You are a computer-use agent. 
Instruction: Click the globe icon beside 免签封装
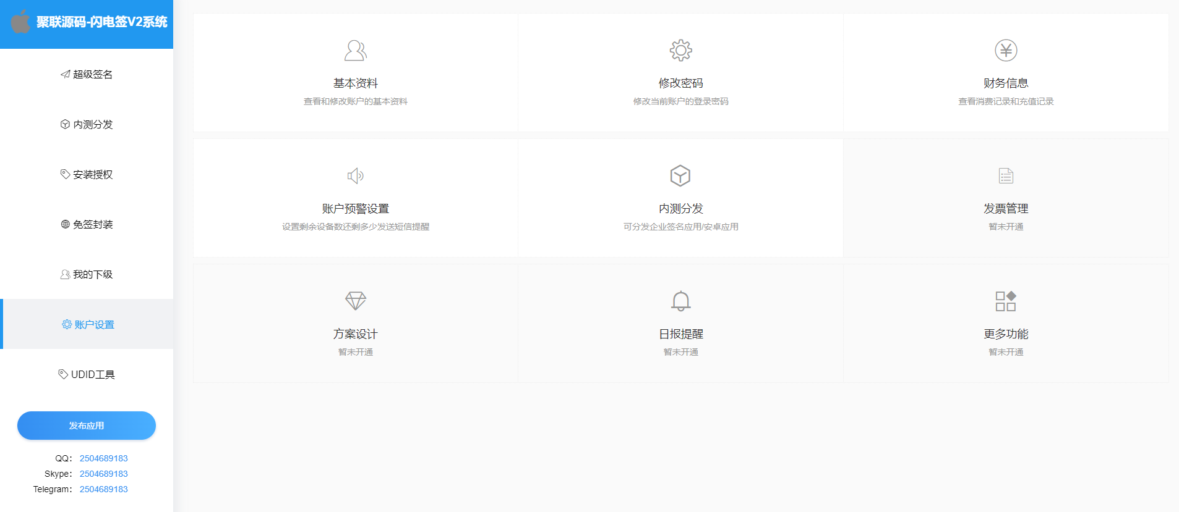tap(65, 224)
